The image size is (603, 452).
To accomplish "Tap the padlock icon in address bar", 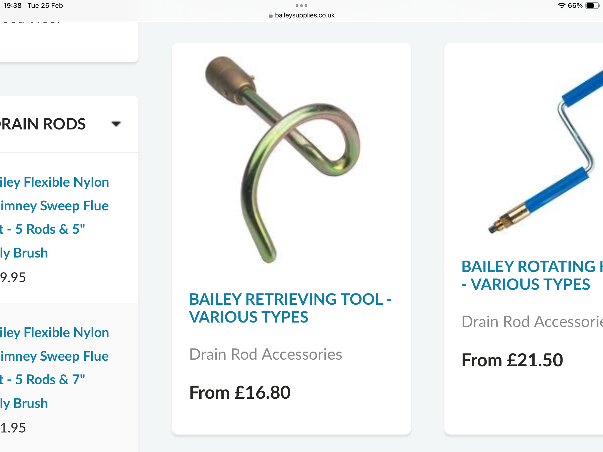I will (271, 15).
